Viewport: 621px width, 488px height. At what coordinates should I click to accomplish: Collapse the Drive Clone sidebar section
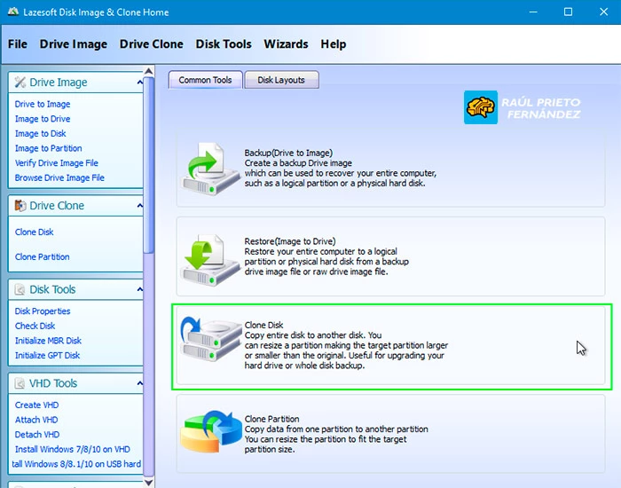point(139,206)
